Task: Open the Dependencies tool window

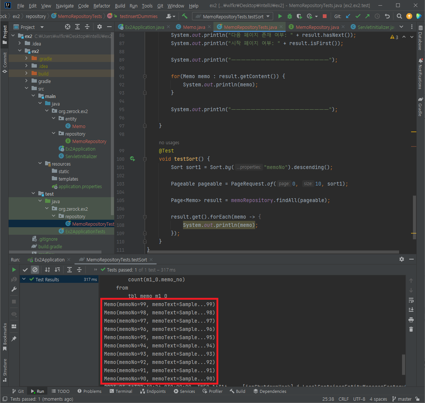Action: pos(270,391)
